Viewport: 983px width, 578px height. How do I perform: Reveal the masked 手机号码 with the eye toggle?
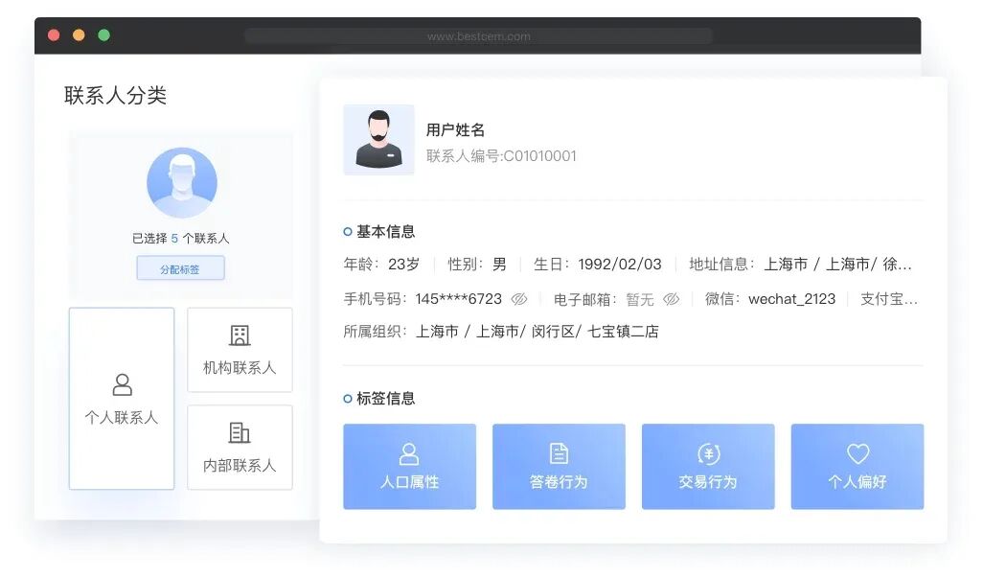[518, 299]
